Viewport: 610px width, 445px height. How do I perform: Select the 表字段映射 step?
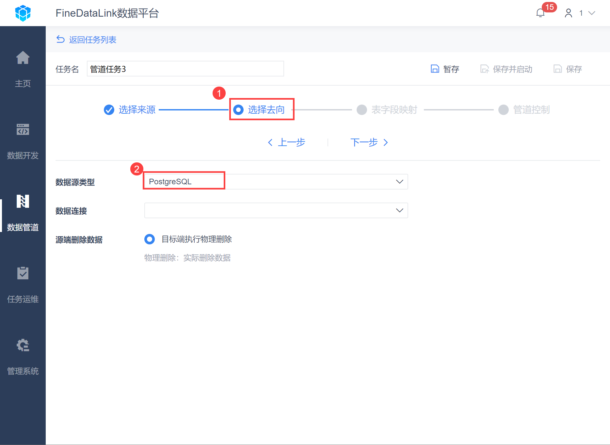387,110
